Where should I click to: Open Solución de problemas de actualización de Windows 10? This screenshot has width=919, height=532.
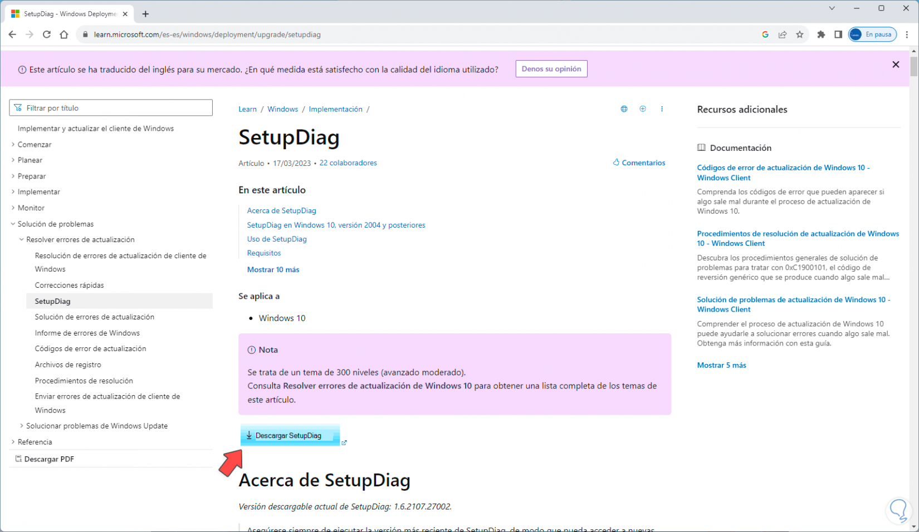pyautogui.click(x=794, y=304)
